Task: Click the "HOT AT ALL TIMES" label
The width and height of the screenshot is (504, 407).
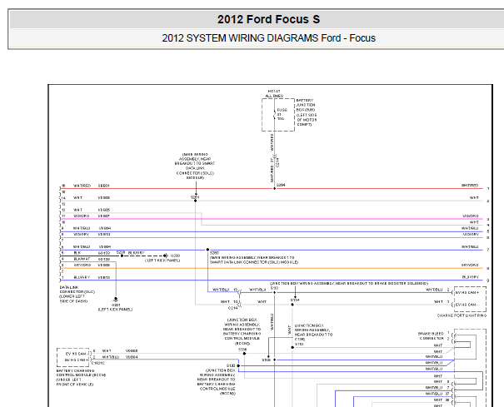Action: (x=274, y=93)
